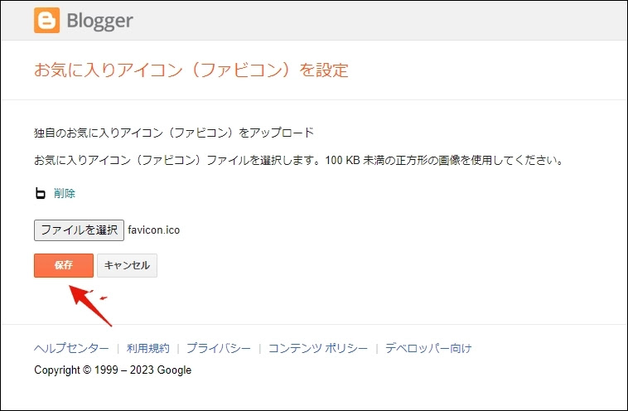Viewport: 628px width, 411px height.
Task: Click the orange Blogger logo icon
Action: (47, 20)
